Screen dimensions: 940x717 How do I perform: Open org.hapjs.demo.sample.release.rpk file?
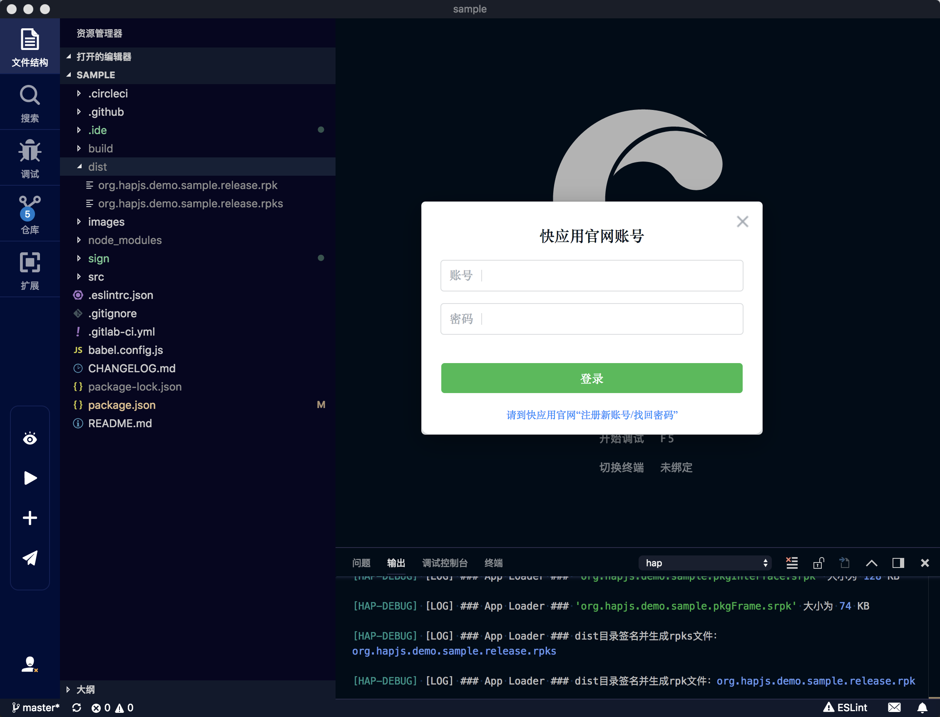pyautogui.click(x=198, y=185)
